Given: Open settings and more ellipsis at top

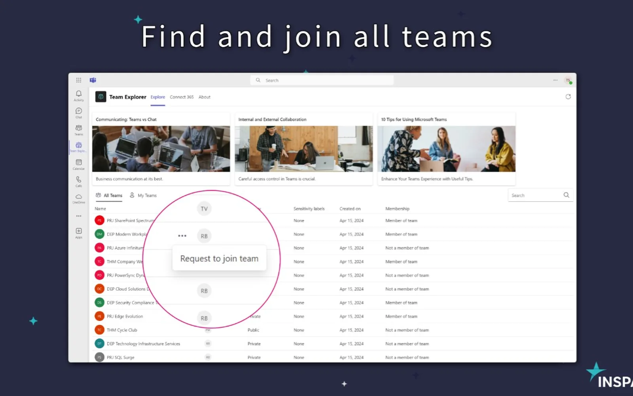Looking at the screenshot, I should [555, 80].
